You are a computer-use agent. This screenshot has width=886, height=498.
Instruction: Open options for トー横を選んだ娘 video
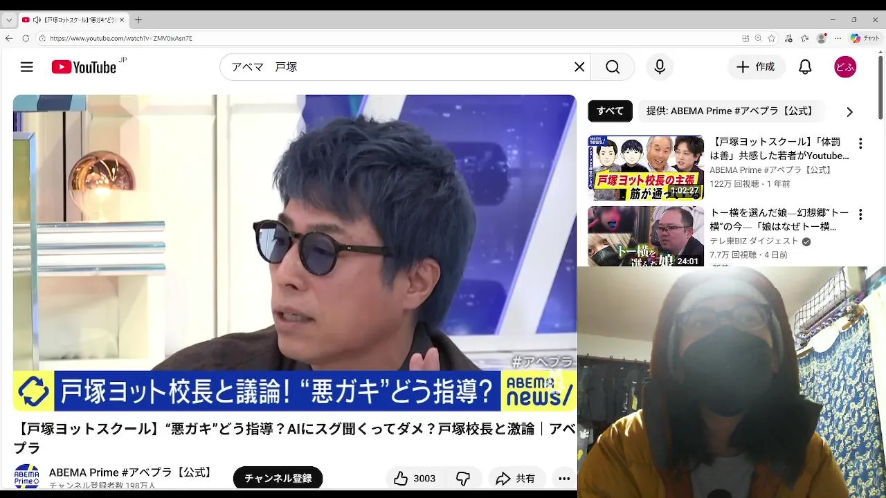[x=860, y=215]
